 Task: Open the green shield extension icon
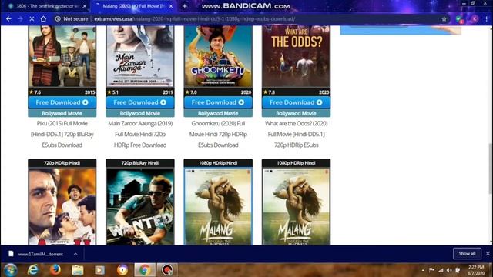pos(459,19)
